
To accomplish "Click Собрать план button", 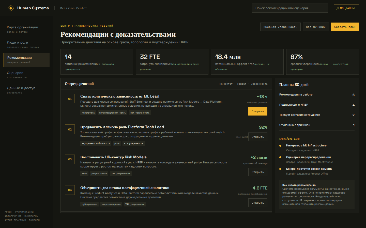I will coord(345,27).
